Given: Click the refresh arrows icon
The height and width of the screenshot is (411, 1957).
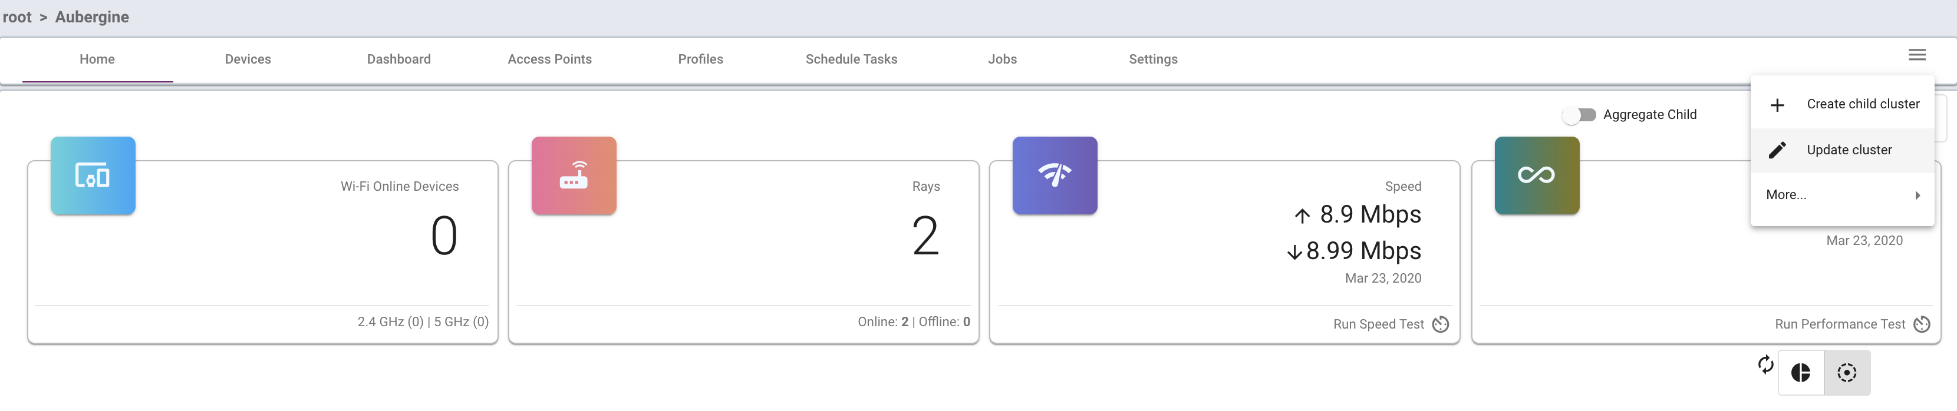Looking at the screenshot, I should 1765,364.
